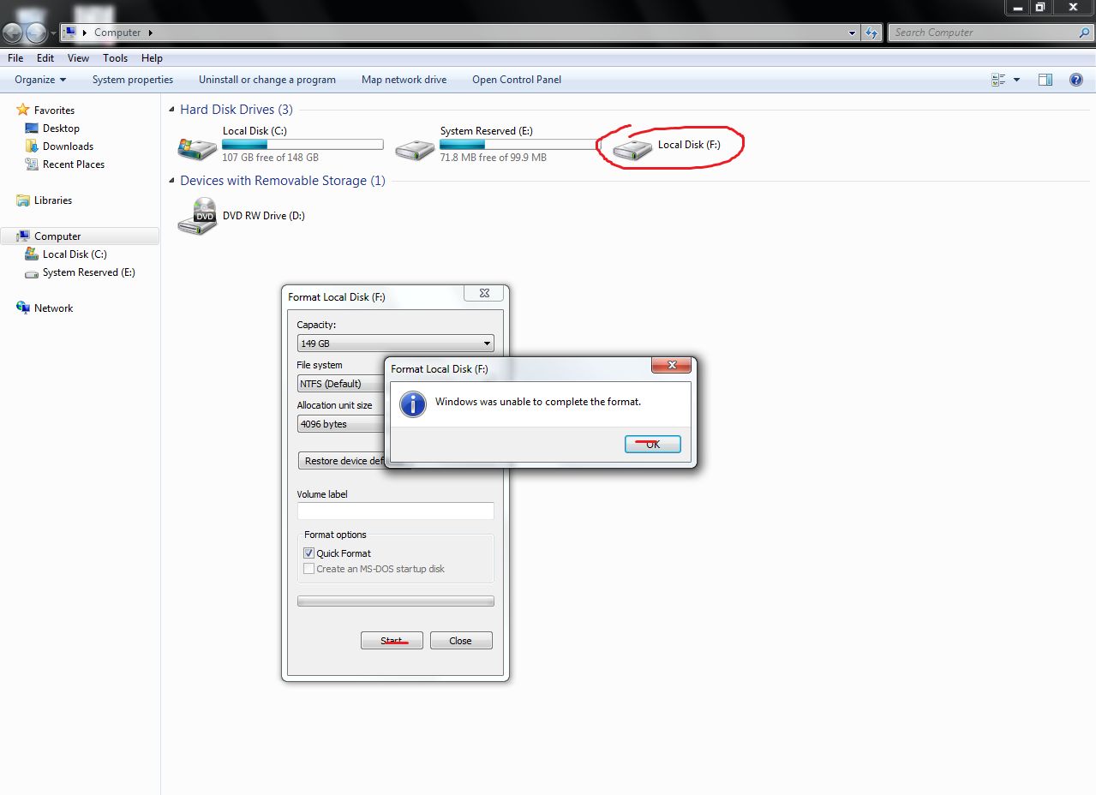Show the preview pane
This screenshot has width=1096, height=795.
pos(1045,80)
